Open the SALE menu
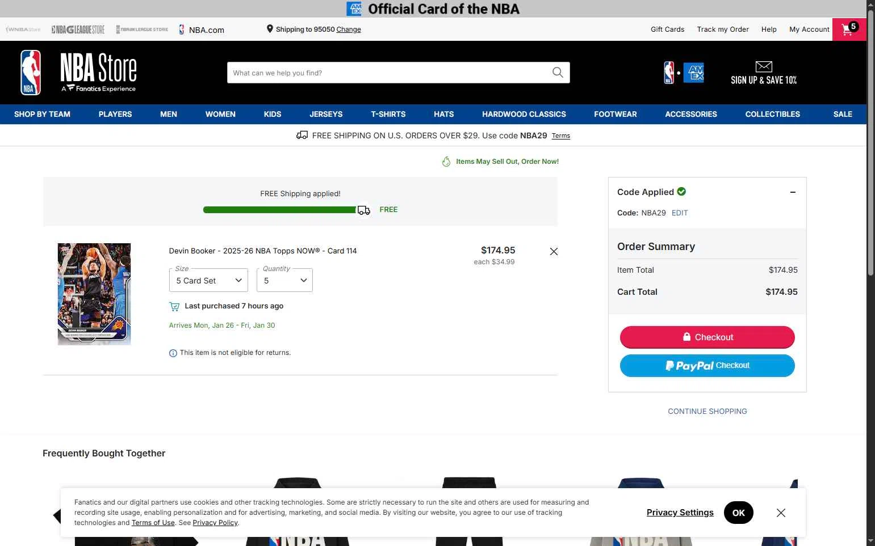 click(843, 114)
